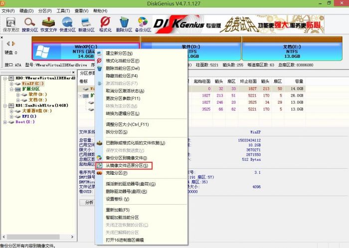Click icon beside 克隆分区 entry
349x248 pixels.
click(x=99, y=173)
